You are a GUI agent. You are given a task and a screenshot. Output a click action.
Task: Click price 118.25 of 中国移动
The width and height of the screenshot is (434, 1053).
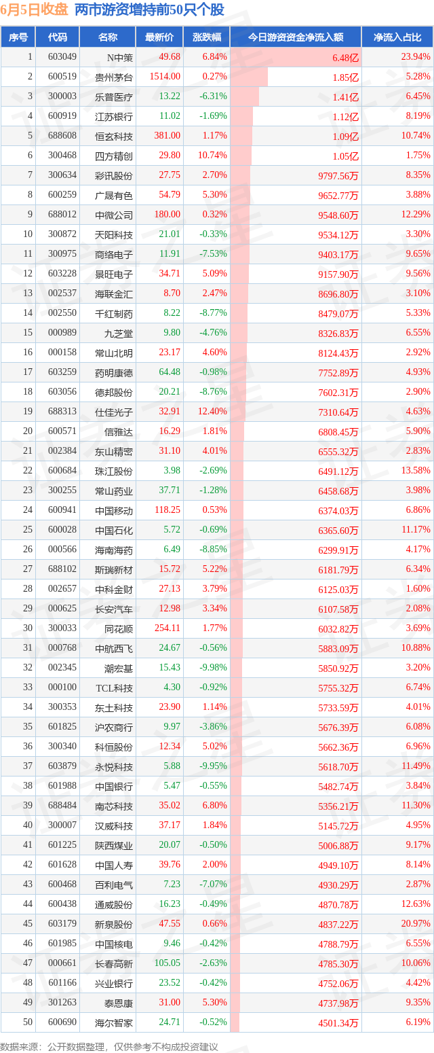[x=167, y=510]
